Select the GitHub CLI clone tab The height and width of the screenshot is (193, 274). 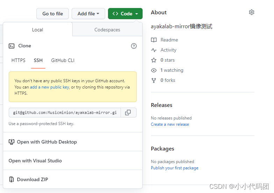click(x=63, y=61)
